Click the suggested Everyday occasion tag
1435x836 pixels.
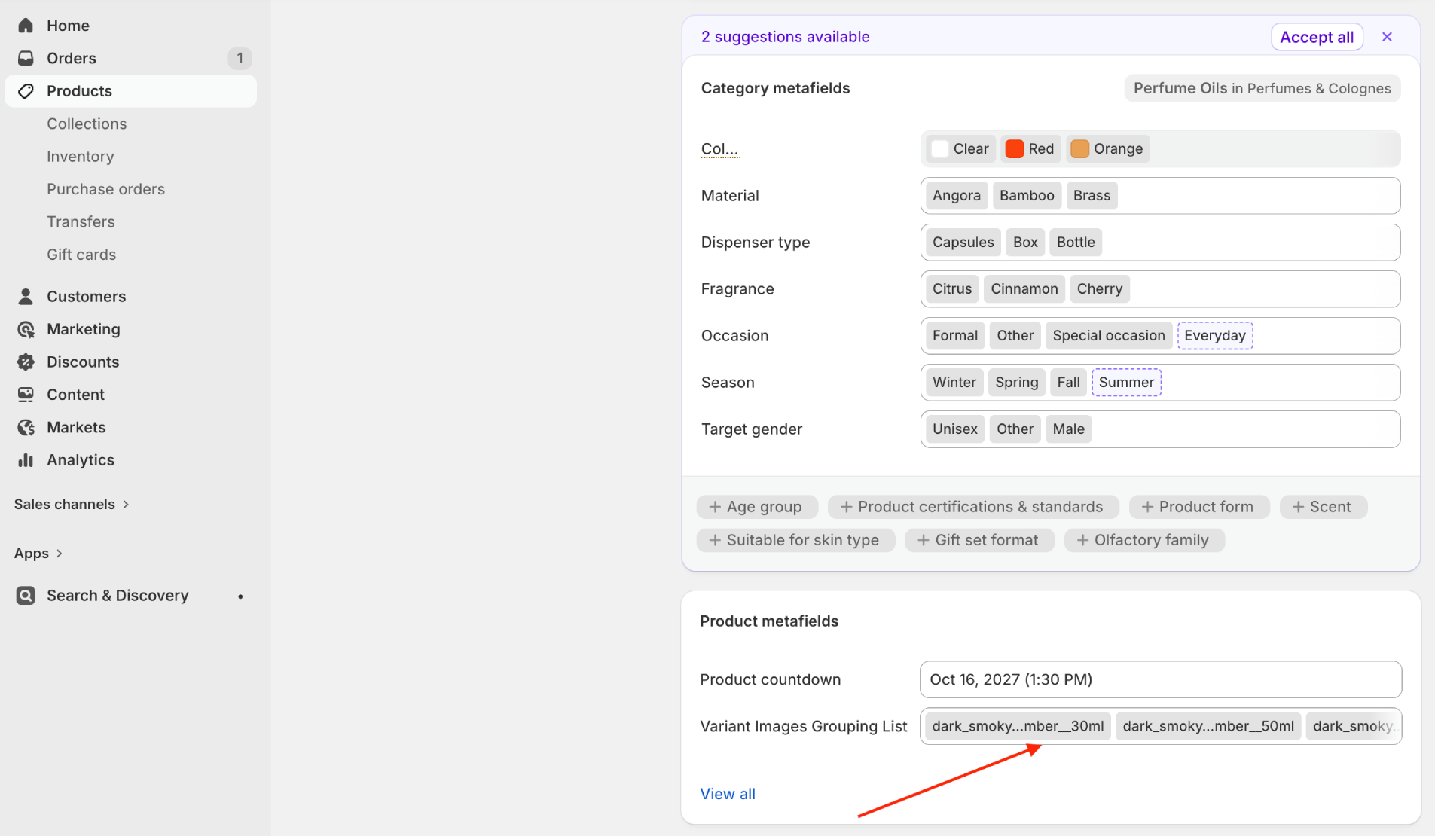1215,336
